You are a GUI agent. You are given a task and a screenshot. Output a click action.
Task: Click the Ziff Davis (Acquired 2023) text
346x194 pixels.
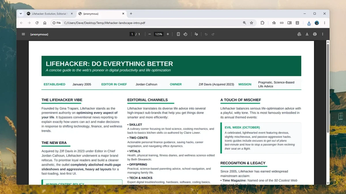click(216, 84)
